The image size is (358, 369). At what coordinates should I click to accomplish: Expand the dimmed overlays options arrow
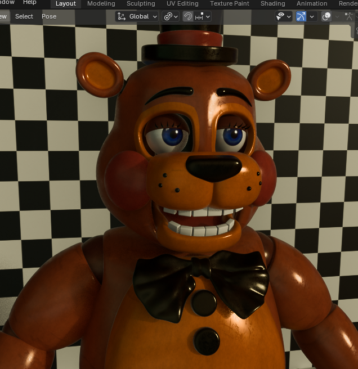point(337,17)
